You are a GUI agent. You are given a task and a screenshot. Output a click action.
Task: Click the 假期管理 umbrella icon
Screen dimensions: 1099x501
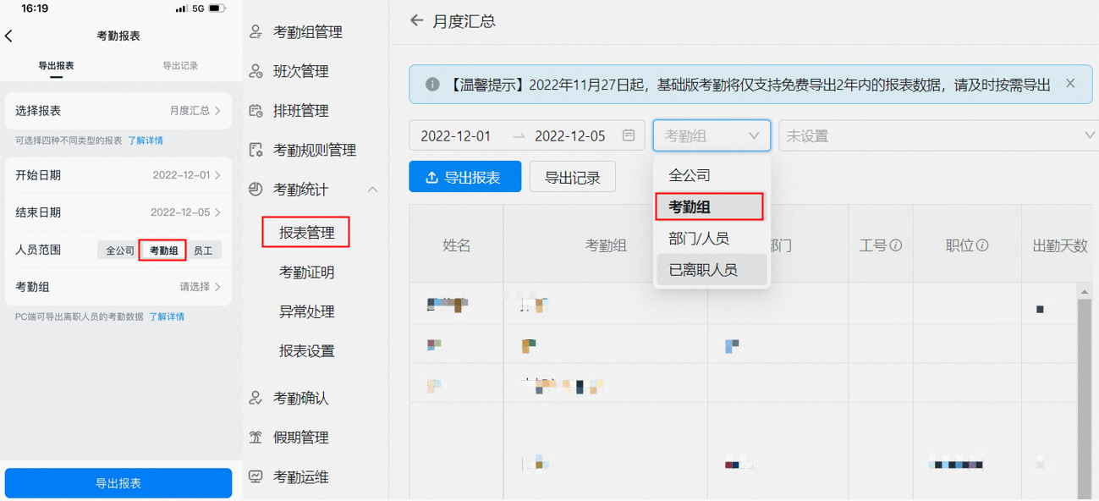coord(256,438)
